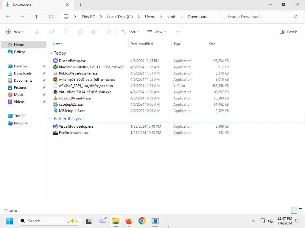Click the File Explorer taskbar icon

click(116, 221)
